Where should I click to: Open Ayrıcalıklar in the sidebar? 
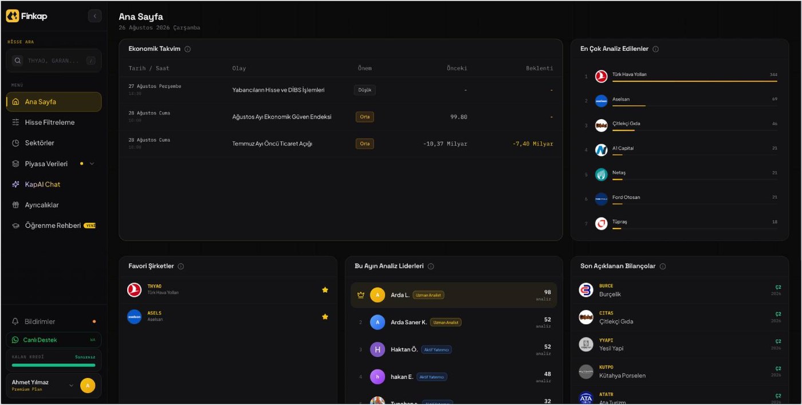[54, 205]
